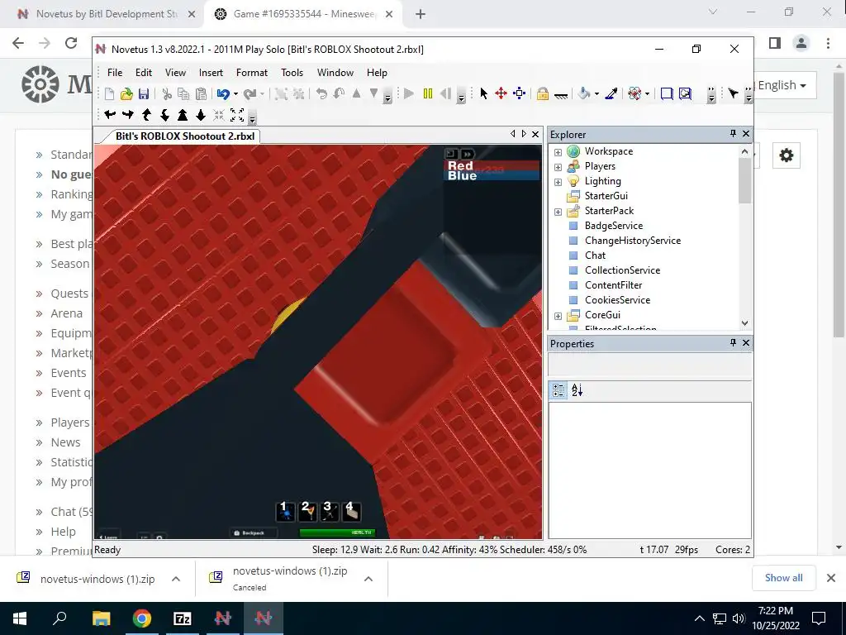Open the Help menu

click(x=377, y=73)
